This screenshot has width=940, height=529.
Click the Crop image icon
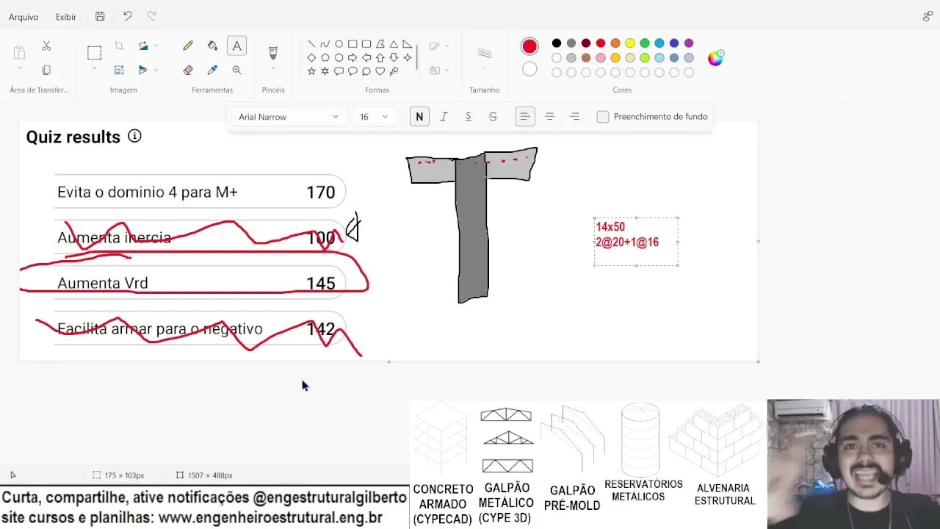[x=119, y=46]
